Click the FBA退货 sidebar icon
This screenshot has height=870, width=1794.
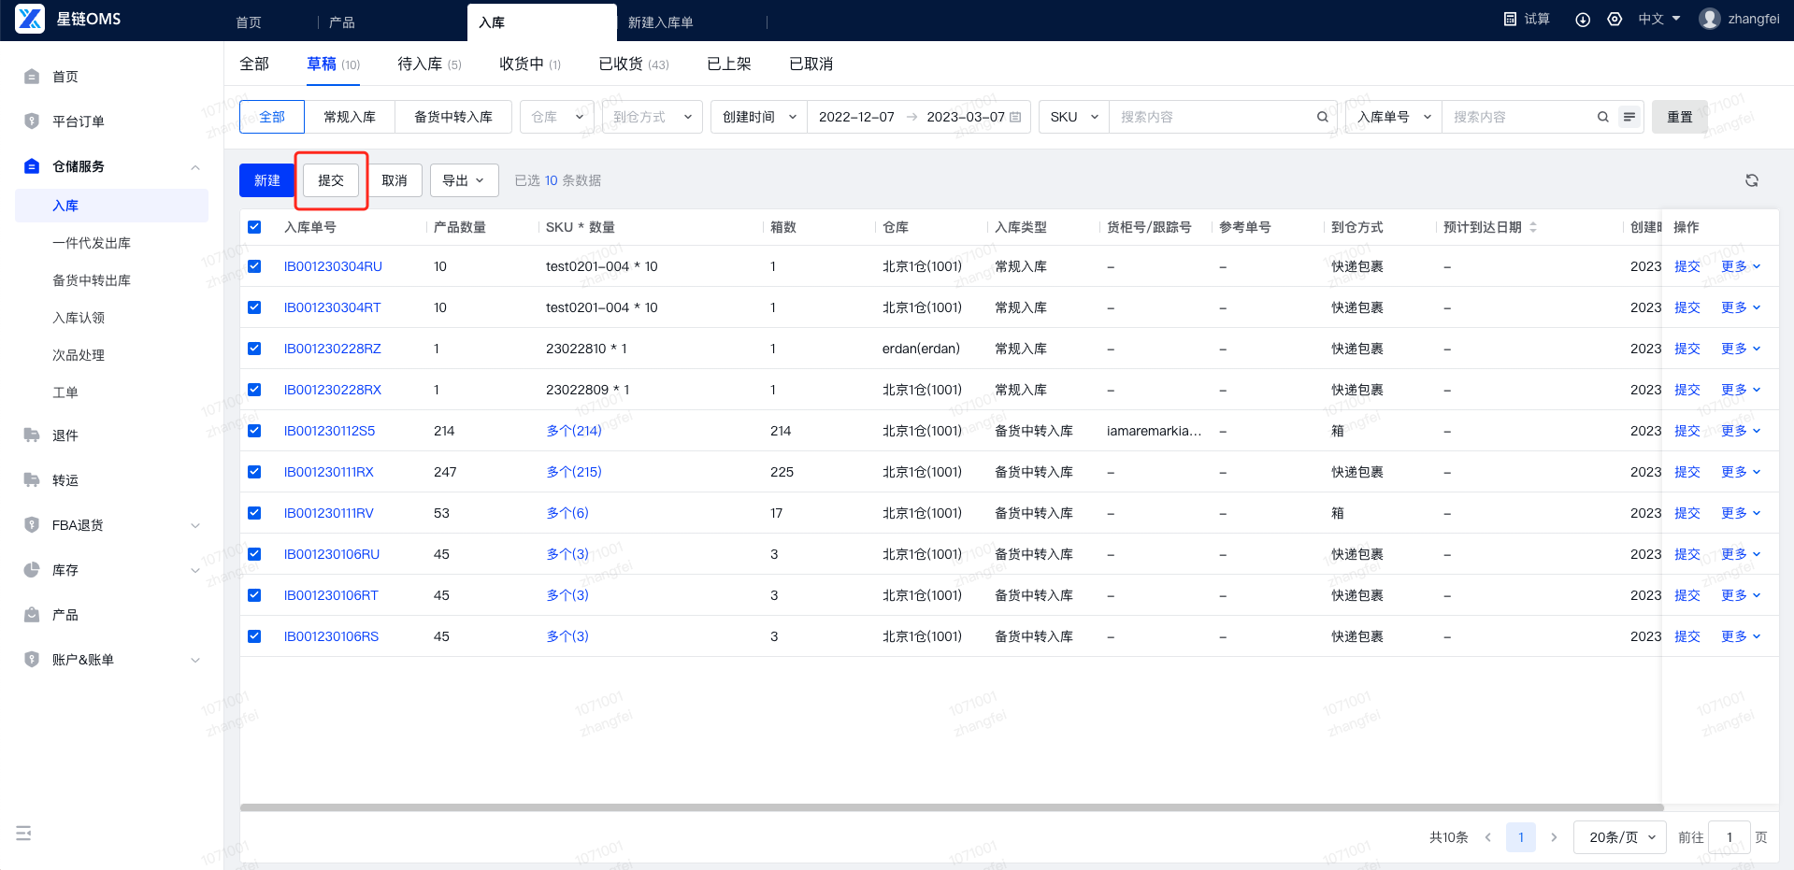(x=32, y=525)
